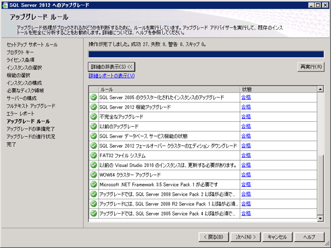Viewport: 331px width, 248px height.
Task: Open 合格 link for フェールオーバー クラスター rule
Action: click(x=246, y=145)
